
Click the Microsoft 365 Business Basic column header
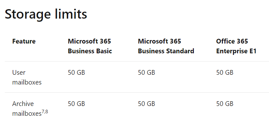pos(90,46)
